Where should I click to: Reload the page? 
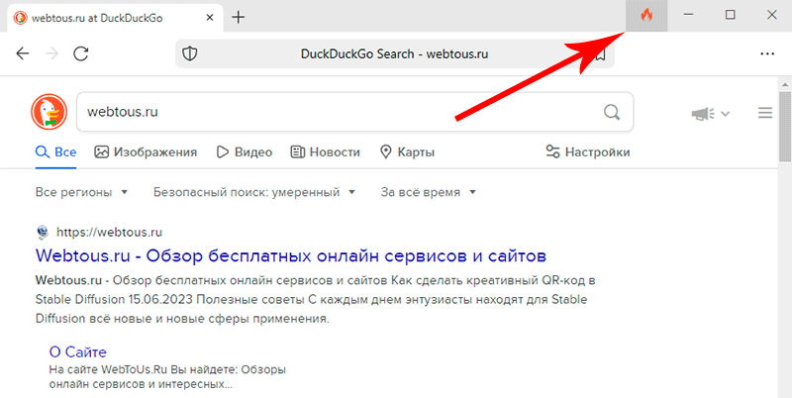tap(81, 53)
